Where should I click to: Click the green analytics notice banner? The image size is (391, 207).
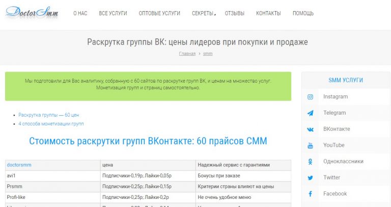click(148, 86)
